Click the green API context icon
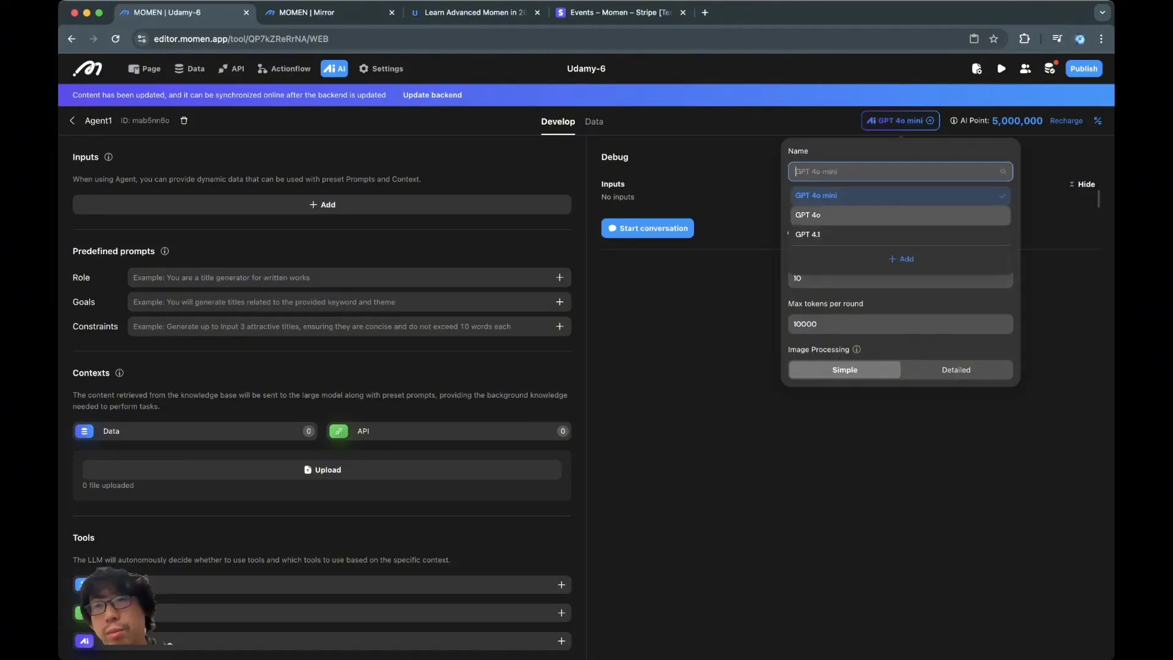The height and width of the screenshot is (660, 1173). pos(338,431)
